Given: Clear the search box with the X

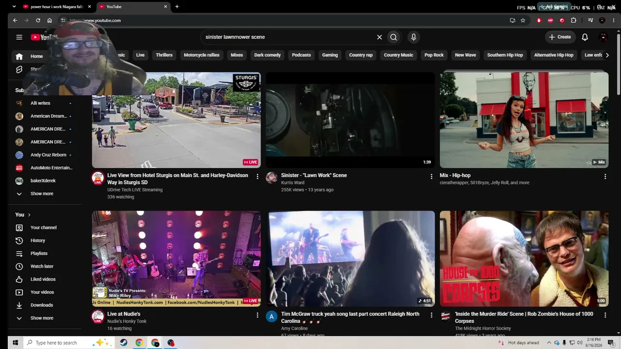Looking at the screenshot, I should (x=379, y=37).
